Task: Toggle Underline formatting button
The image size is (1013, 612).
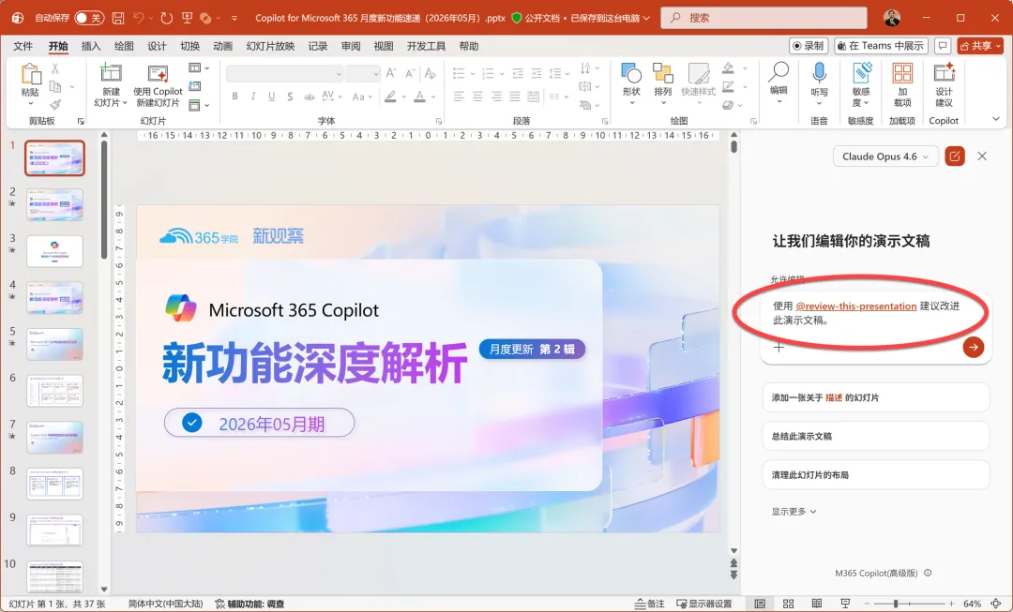Action: click(x=271, y=97)
